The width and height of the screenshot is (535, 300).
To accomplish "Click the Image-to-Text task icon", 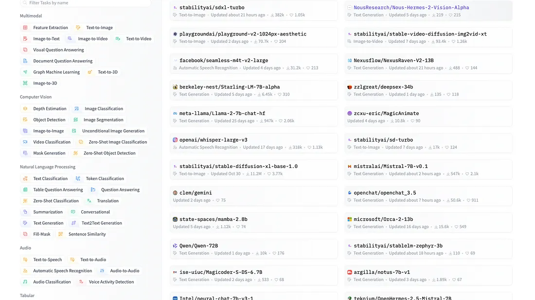I will tap(25, 39).
